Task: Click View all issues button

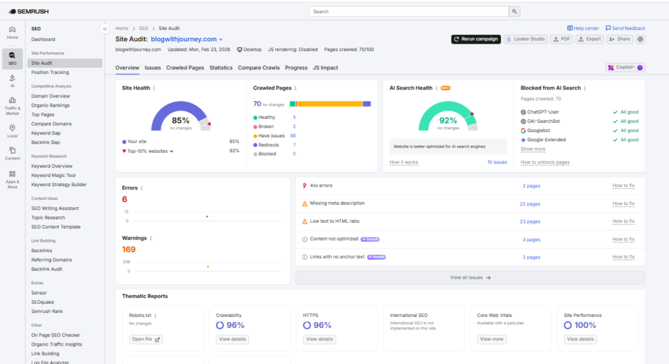Action: (470, 278)
